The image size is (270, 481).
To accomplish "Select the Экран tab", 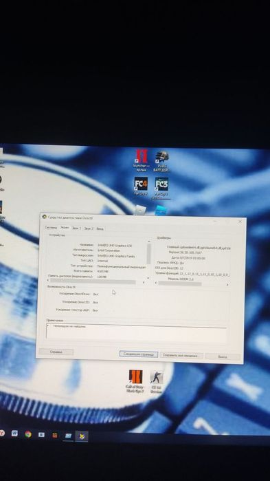I will pyautogui.click(x=65, y=228).
